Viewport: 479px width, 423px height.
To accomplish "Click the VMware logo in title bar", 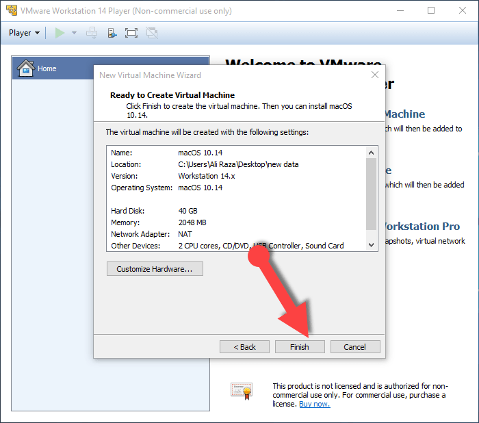I will (x=11, y=10).
